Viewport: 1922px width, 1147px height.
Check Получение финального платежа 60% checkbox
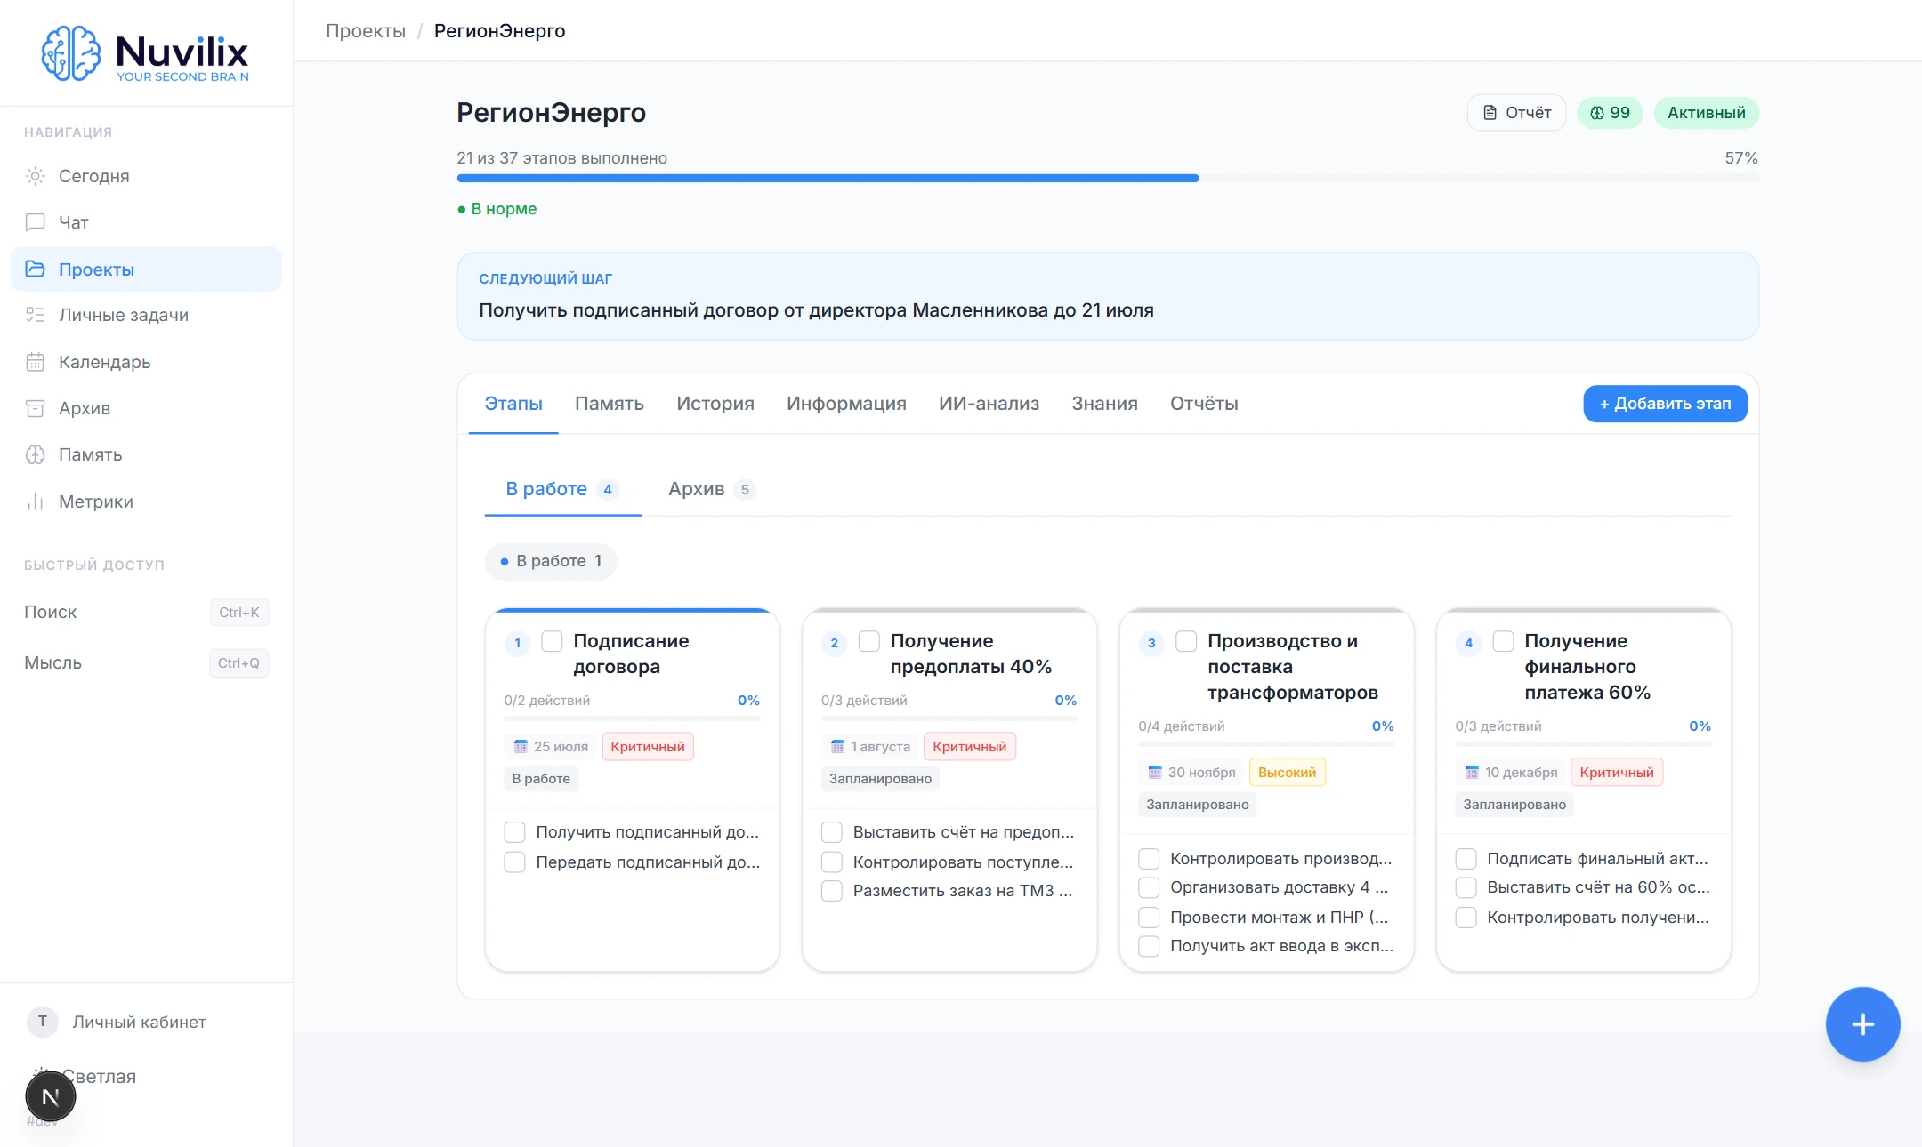tap(1504, 641)
